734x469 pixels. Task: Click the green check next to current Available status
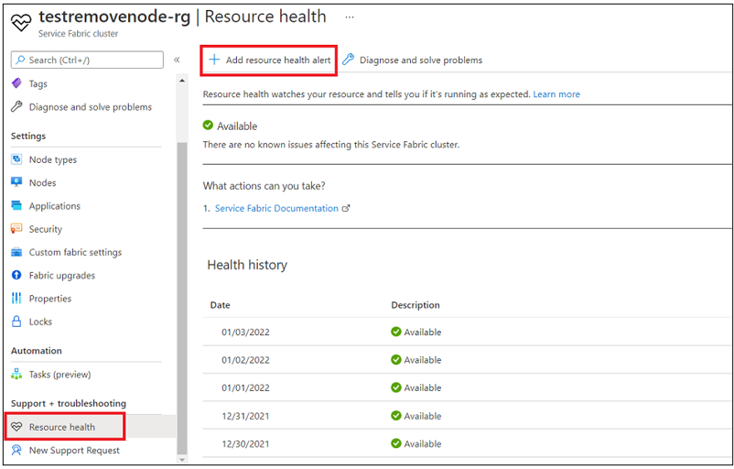(208, 125)
